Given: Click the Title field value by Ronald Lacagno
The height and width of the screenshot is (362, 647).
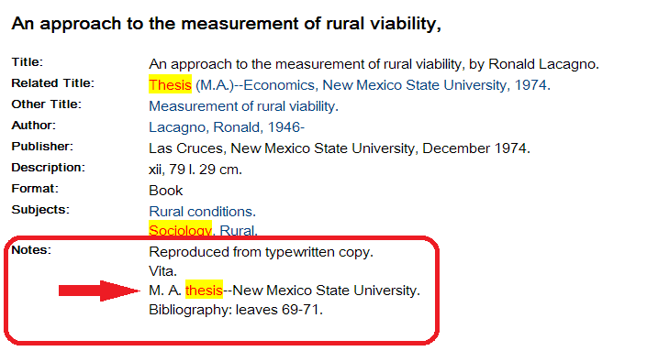Looking at the screenshot, I should click(374, 64).
